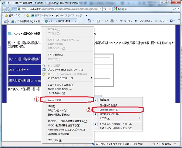The height and width of the screenshot is (148, 182).
Task: Open the お気に入り favorites star button
Action: (x=13, y=15)
